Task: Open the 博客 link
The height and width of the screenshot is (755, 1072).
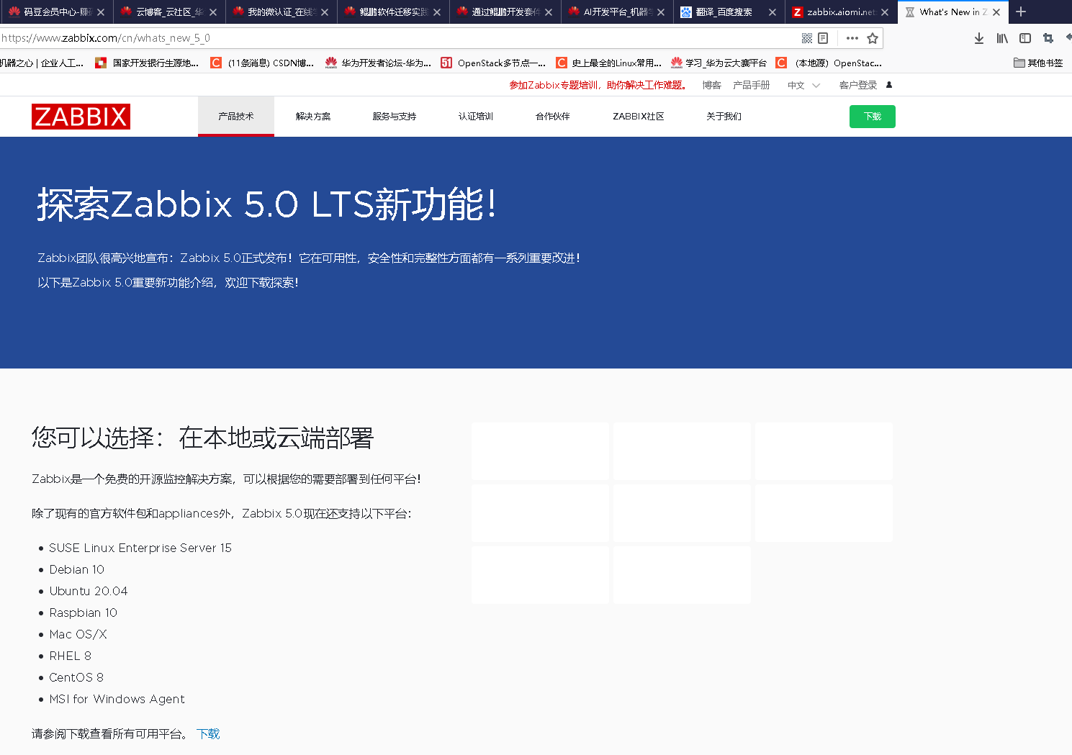Action: tap(711, 85)
